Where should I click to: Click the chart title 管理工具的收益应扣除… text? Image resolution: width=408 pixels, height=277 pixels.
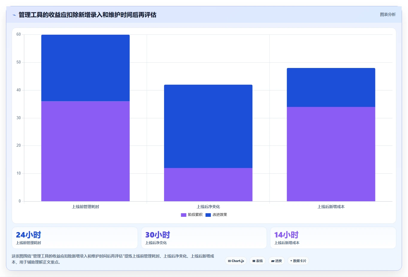pos(87,15)
